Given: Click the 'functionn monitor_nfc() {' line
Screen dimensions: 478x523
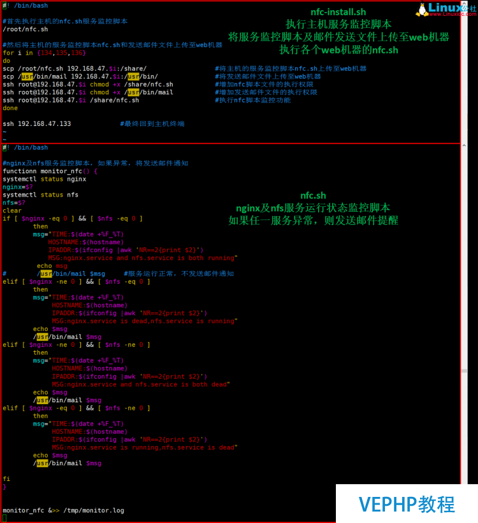Looking at the screenshot, I should [x=50, y=171].
